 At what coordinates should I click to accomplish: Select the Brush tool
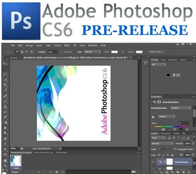pyautogui.click(x=5, y=101)
